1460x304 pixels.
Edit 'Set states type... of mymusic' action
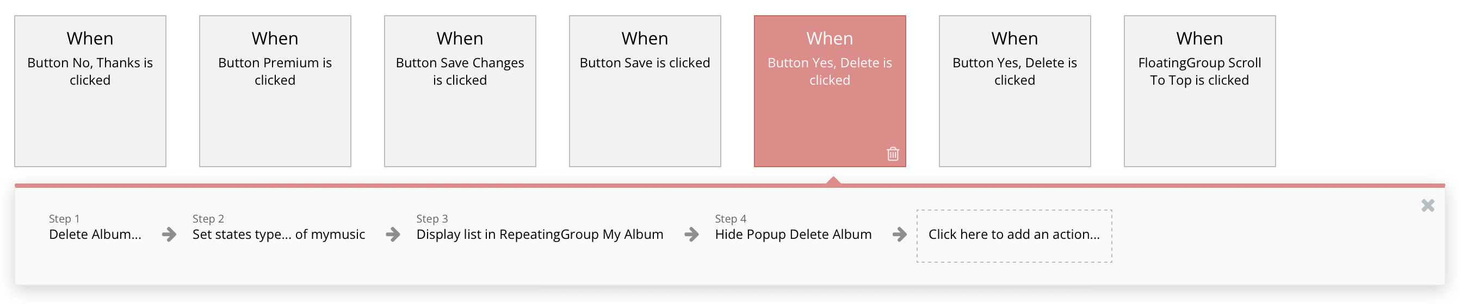tap(279, 235)
